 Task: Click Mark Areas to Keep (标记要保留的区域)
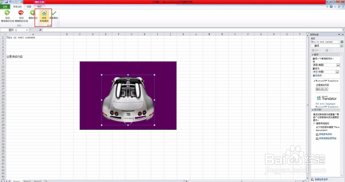(x=7, y=16)
